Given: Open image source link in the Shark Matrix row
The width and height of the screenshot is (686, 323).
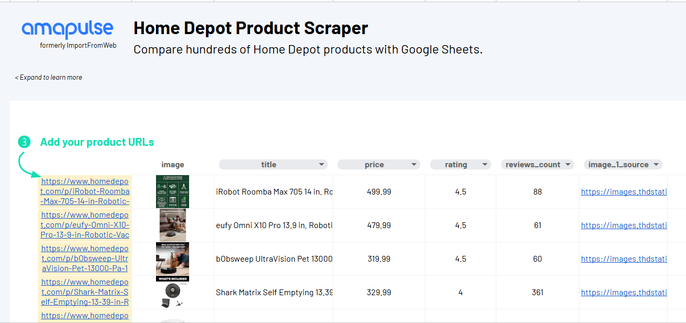Looking at the screenshot, I should [624, 293].
